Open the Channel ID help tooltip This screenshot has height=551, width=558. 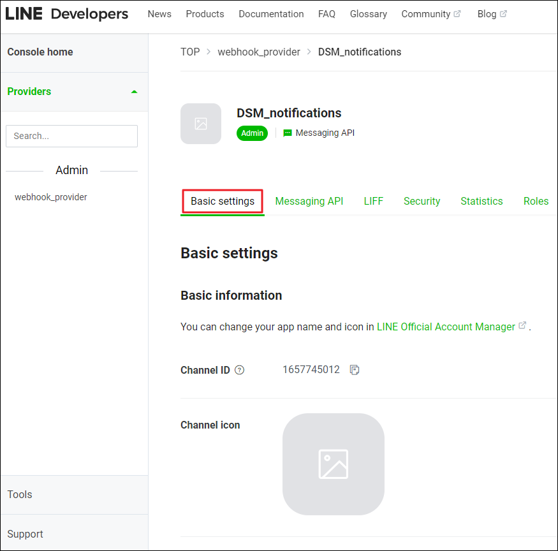coord(240,370)
